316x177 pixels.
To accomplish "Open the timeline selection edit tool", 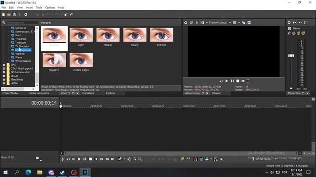I will (x=134, y=159).
